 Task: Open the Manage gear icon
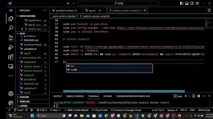pyautogui.click(x=11, y=103)
